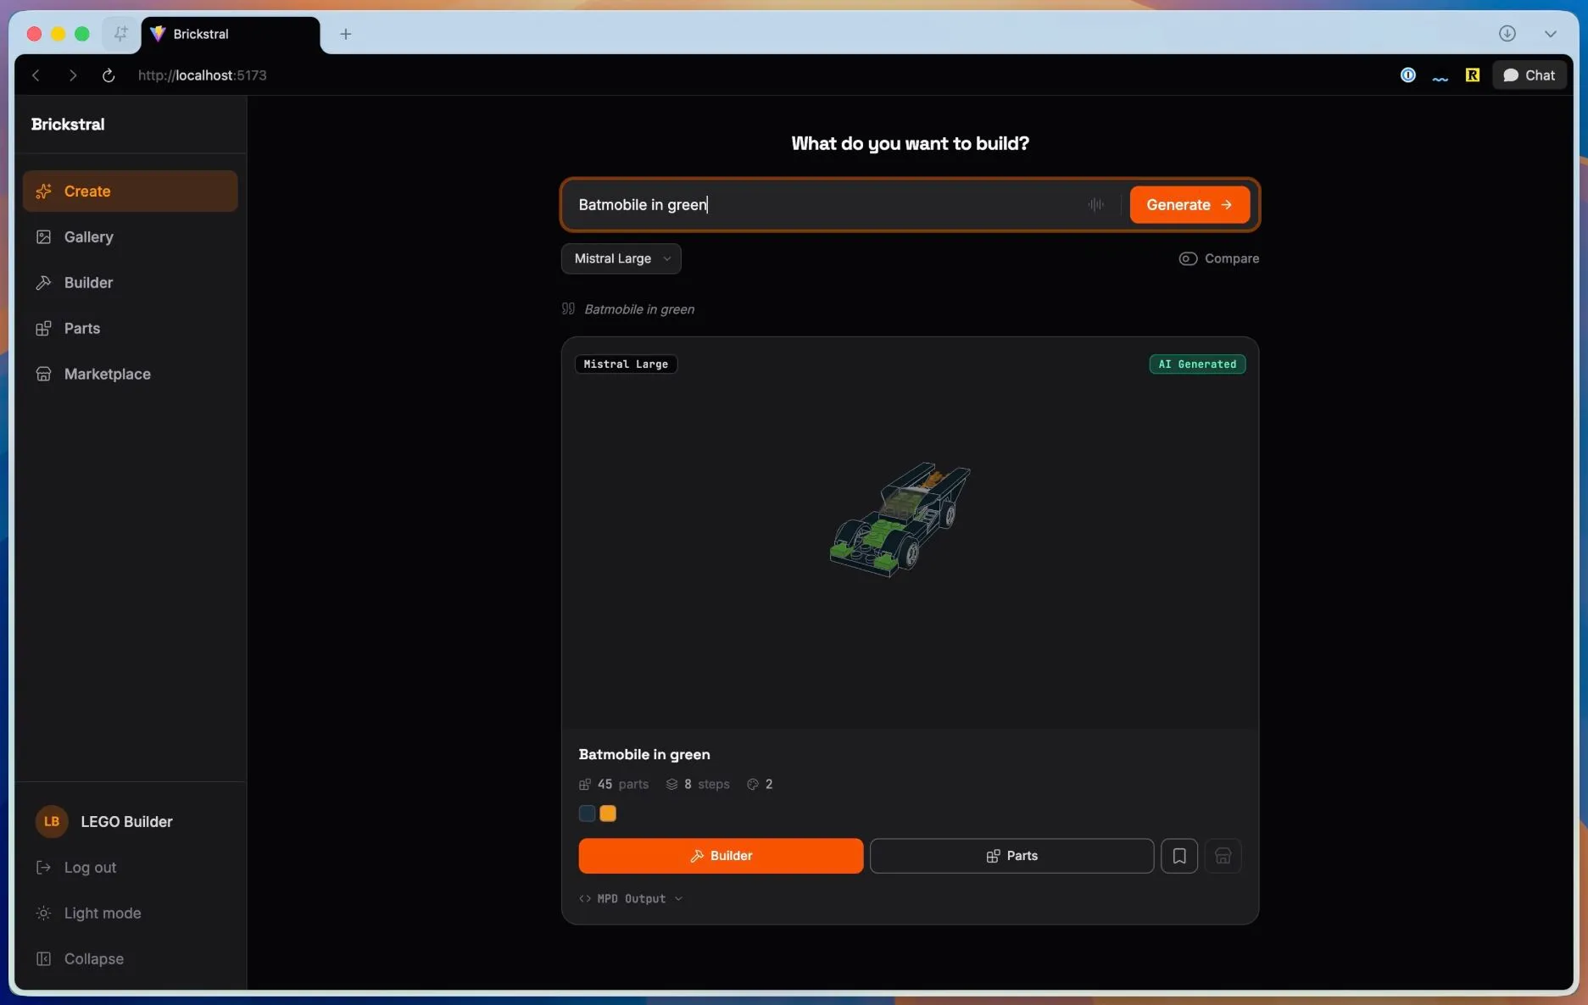Image resolution: width=1588 pixels, height=1005 pixels.
Task: Click the voice input waveform icon
Action: pos(1096,204)
